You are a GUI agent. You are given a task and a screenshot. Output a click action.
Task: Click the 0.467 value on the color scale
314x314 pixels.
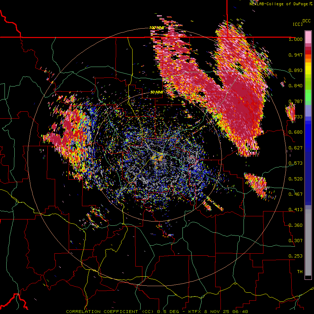tap(296, 194)
